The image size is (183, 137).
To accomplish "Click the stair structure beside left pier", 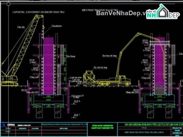I will click(x=61, y=70).
